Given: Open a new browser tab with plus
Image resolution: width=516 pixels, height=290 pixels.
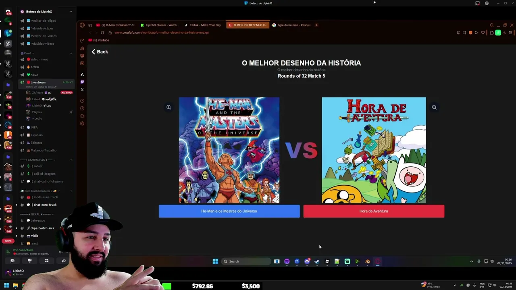Looking at the screenshot, I should 316,25.
